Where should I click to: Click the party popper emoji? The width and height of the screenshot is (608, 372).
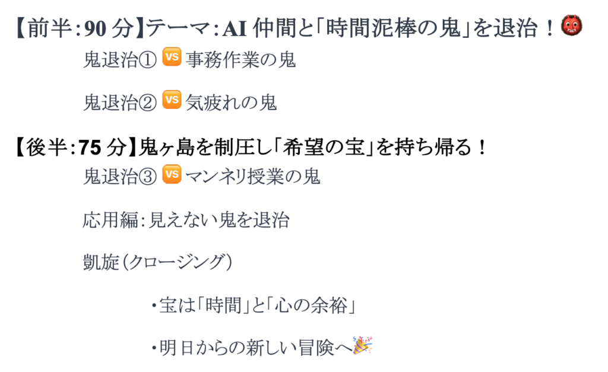click(x=363, y=345)
